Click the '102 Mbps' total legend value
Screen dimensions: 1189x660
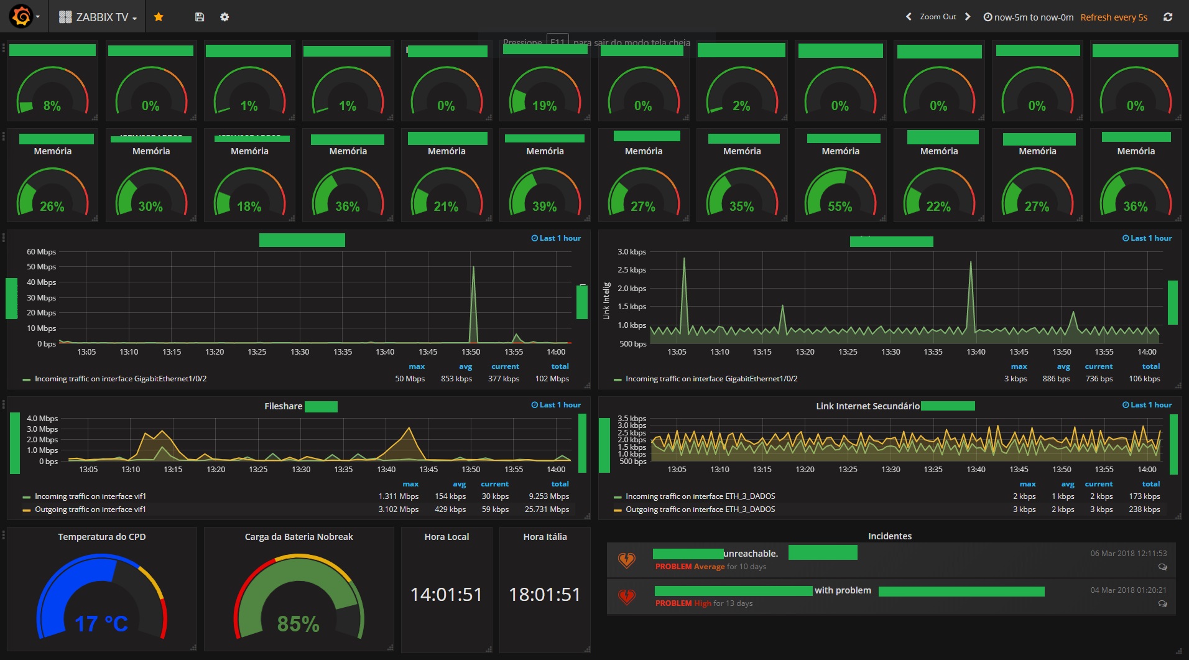[552, 379]
